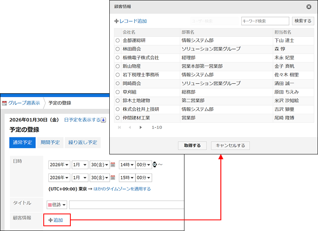Click the plus icon beside レコード追加

[x=116, y=21]
